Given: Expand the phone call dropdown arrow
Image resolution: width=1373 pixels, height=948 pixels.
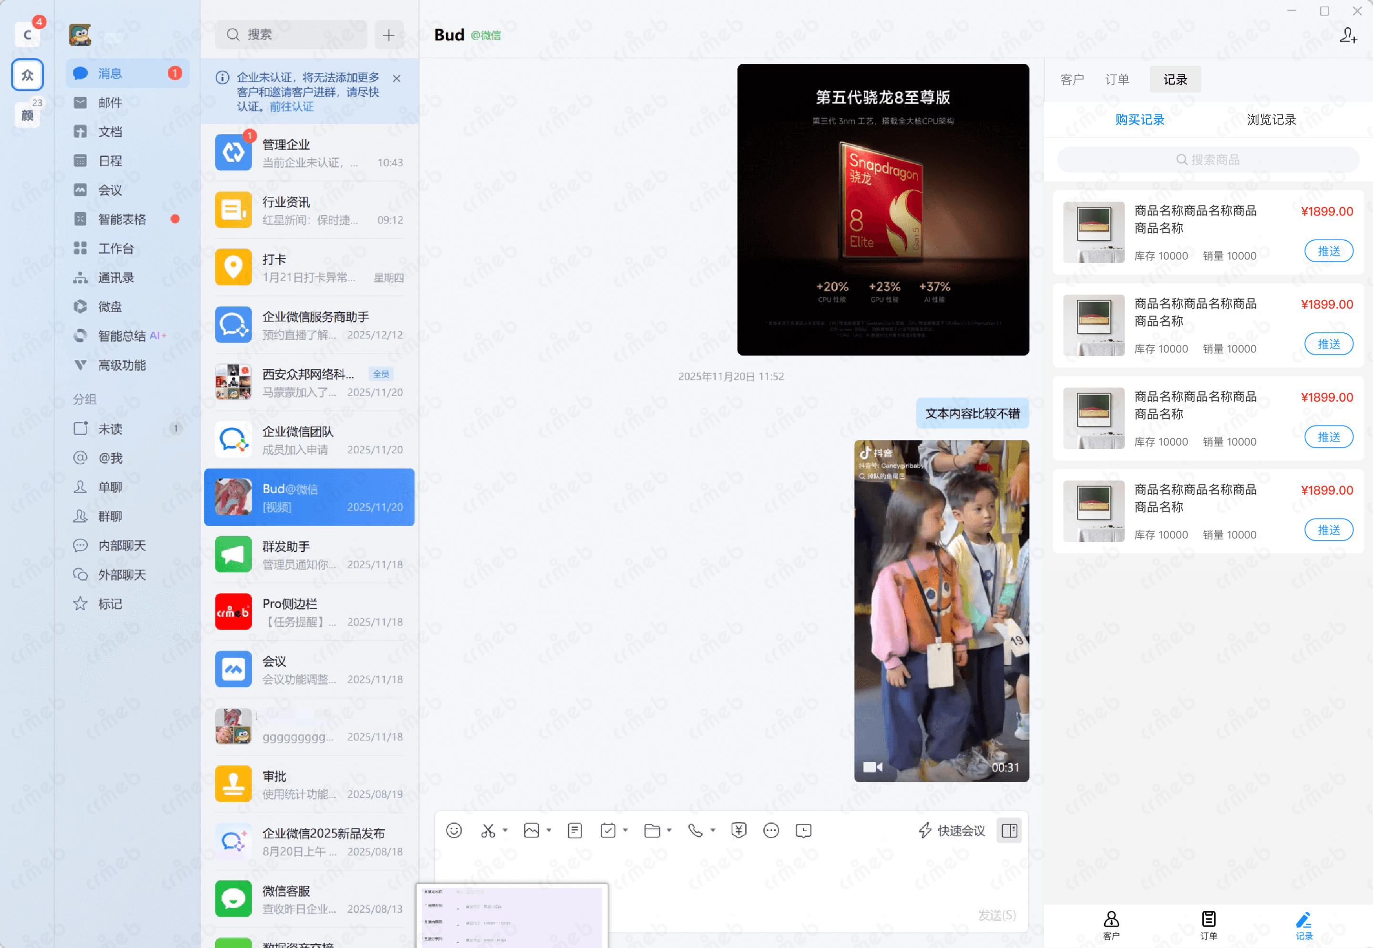Looking at the screenshot, I should click(712, 830).
